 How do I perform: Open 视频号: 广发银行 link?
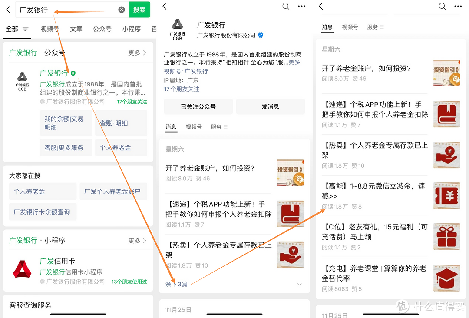186,71
